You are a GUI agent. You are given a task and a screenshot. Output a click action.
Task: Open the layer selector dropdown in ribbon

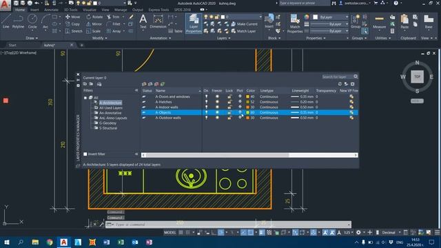(x=260, y=17)
